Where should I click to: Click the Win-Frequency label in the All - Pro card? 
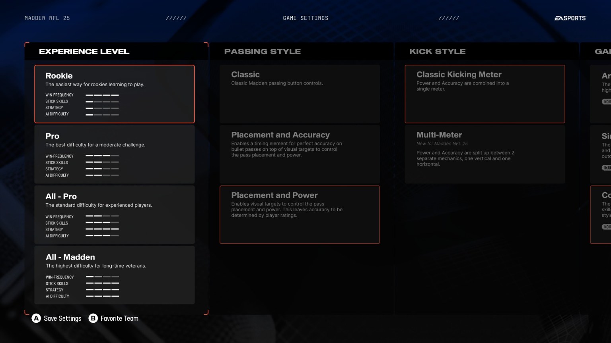[59, 217]
